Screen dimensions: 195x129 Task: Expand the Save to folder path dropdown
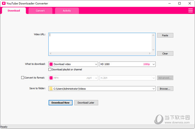(154, 89)
